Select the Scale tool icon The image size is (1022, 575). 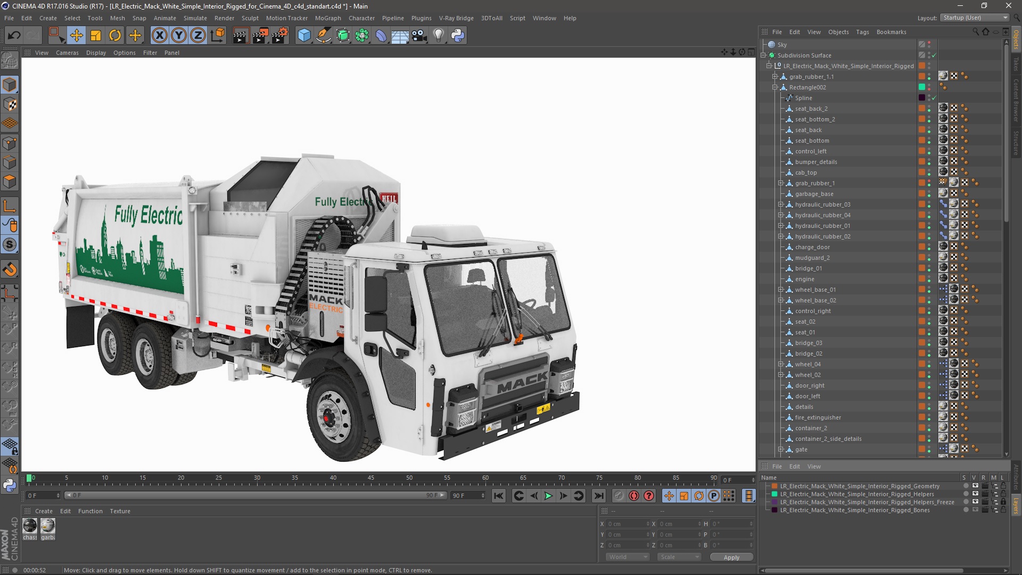click(96, 36)
